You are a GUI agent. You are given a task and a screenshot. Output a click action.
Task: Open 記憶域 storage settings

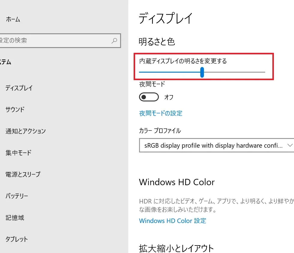(x=15, y=218)
